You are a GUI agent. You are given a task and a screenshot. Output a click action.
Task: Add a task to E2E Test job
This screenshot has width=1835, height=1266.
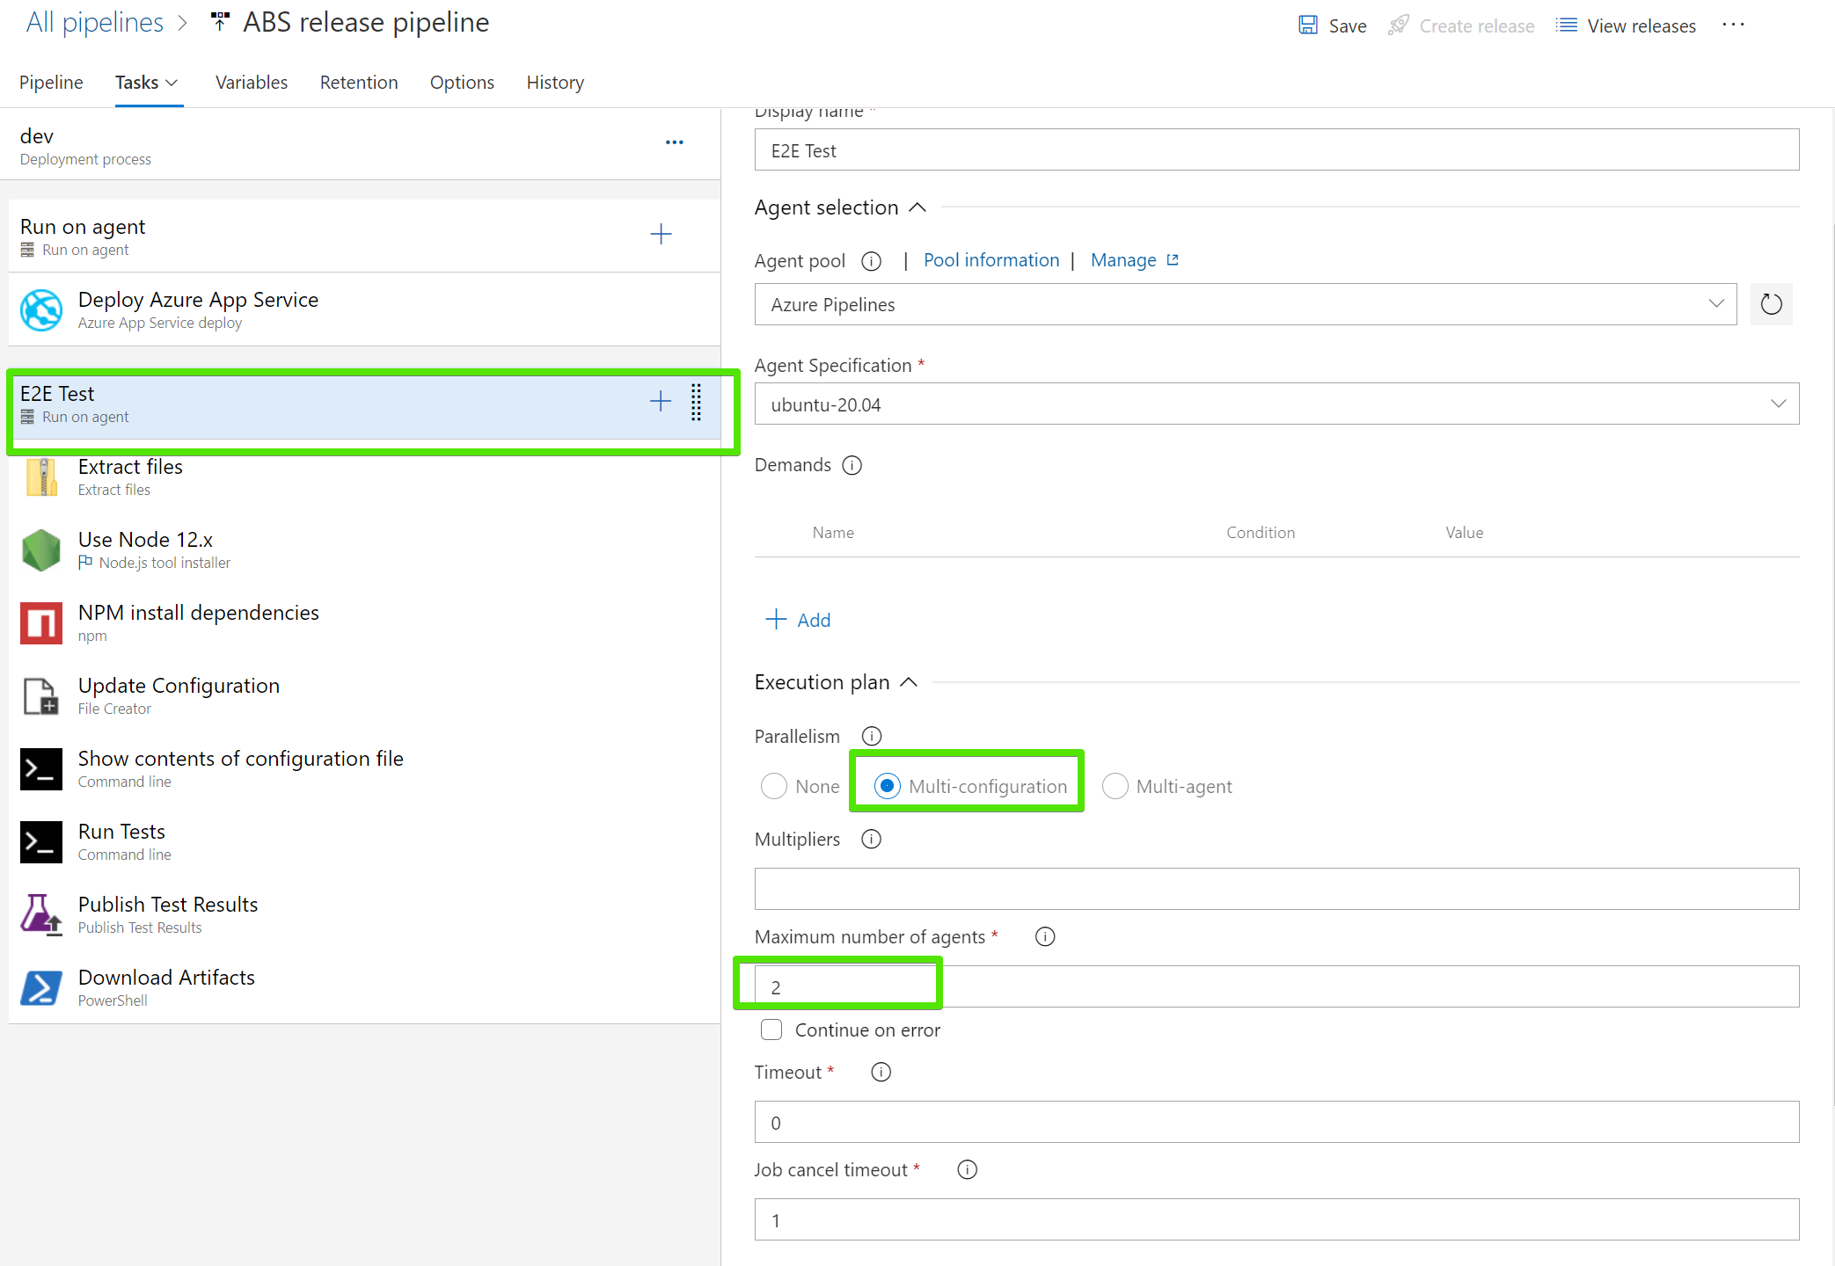[660, 402]
